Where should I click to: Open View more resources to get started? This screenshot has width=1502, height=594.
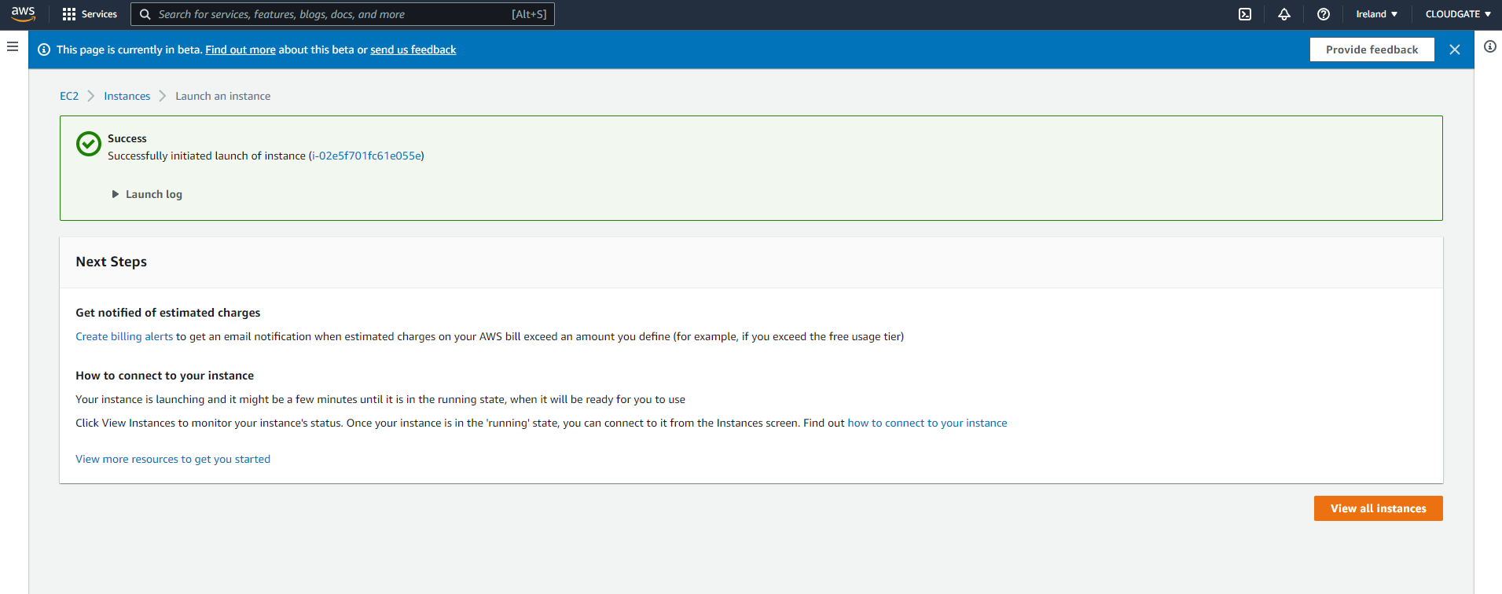click(173, 459)
